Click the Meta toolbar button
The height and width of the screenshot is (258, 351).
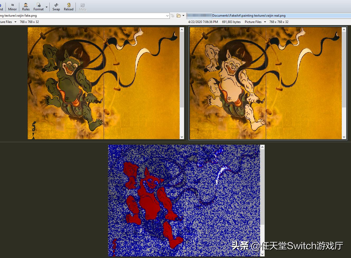(x=83, y=7)
